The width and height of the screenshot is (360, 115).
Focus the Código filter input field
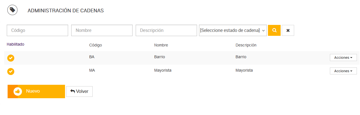(37, 30)
